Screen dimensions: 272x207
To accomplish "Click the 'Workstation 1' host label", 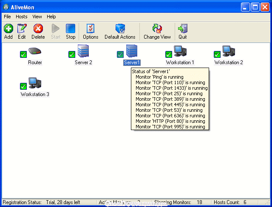I will 180,62.
